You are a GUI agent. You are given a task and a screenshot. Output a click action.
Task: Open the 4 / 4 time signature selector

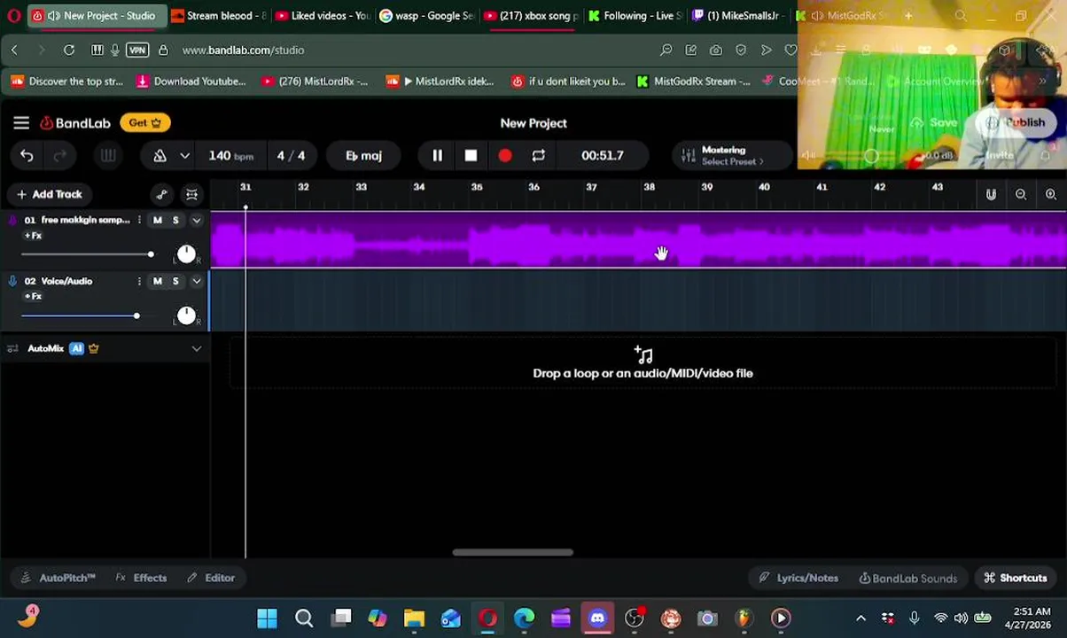(291, 156)
